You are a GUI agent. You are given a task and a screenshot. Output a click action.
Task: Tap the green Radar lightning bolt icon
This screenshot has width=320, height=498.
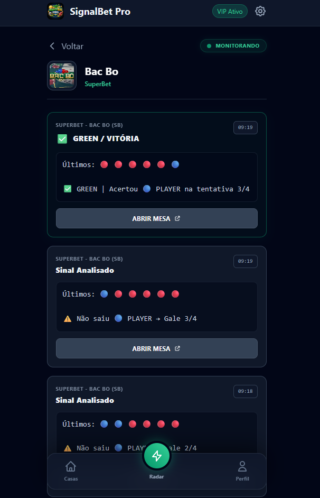[x=156, y=455]
